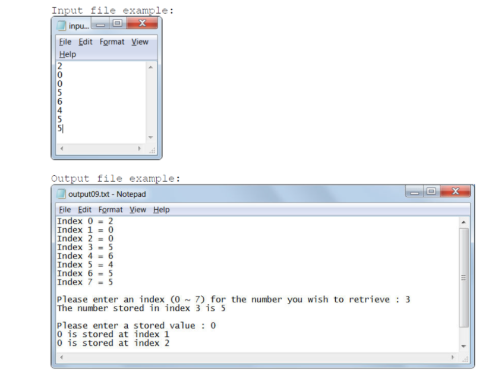The height and width of the screenshot is (391, 495).
Task: Open the View menu in output09.txt
Action: (x=139, y=210)
